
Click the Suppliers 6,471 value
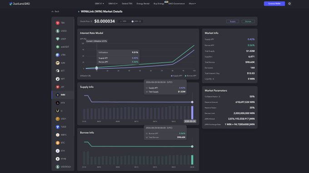point(251,57)
